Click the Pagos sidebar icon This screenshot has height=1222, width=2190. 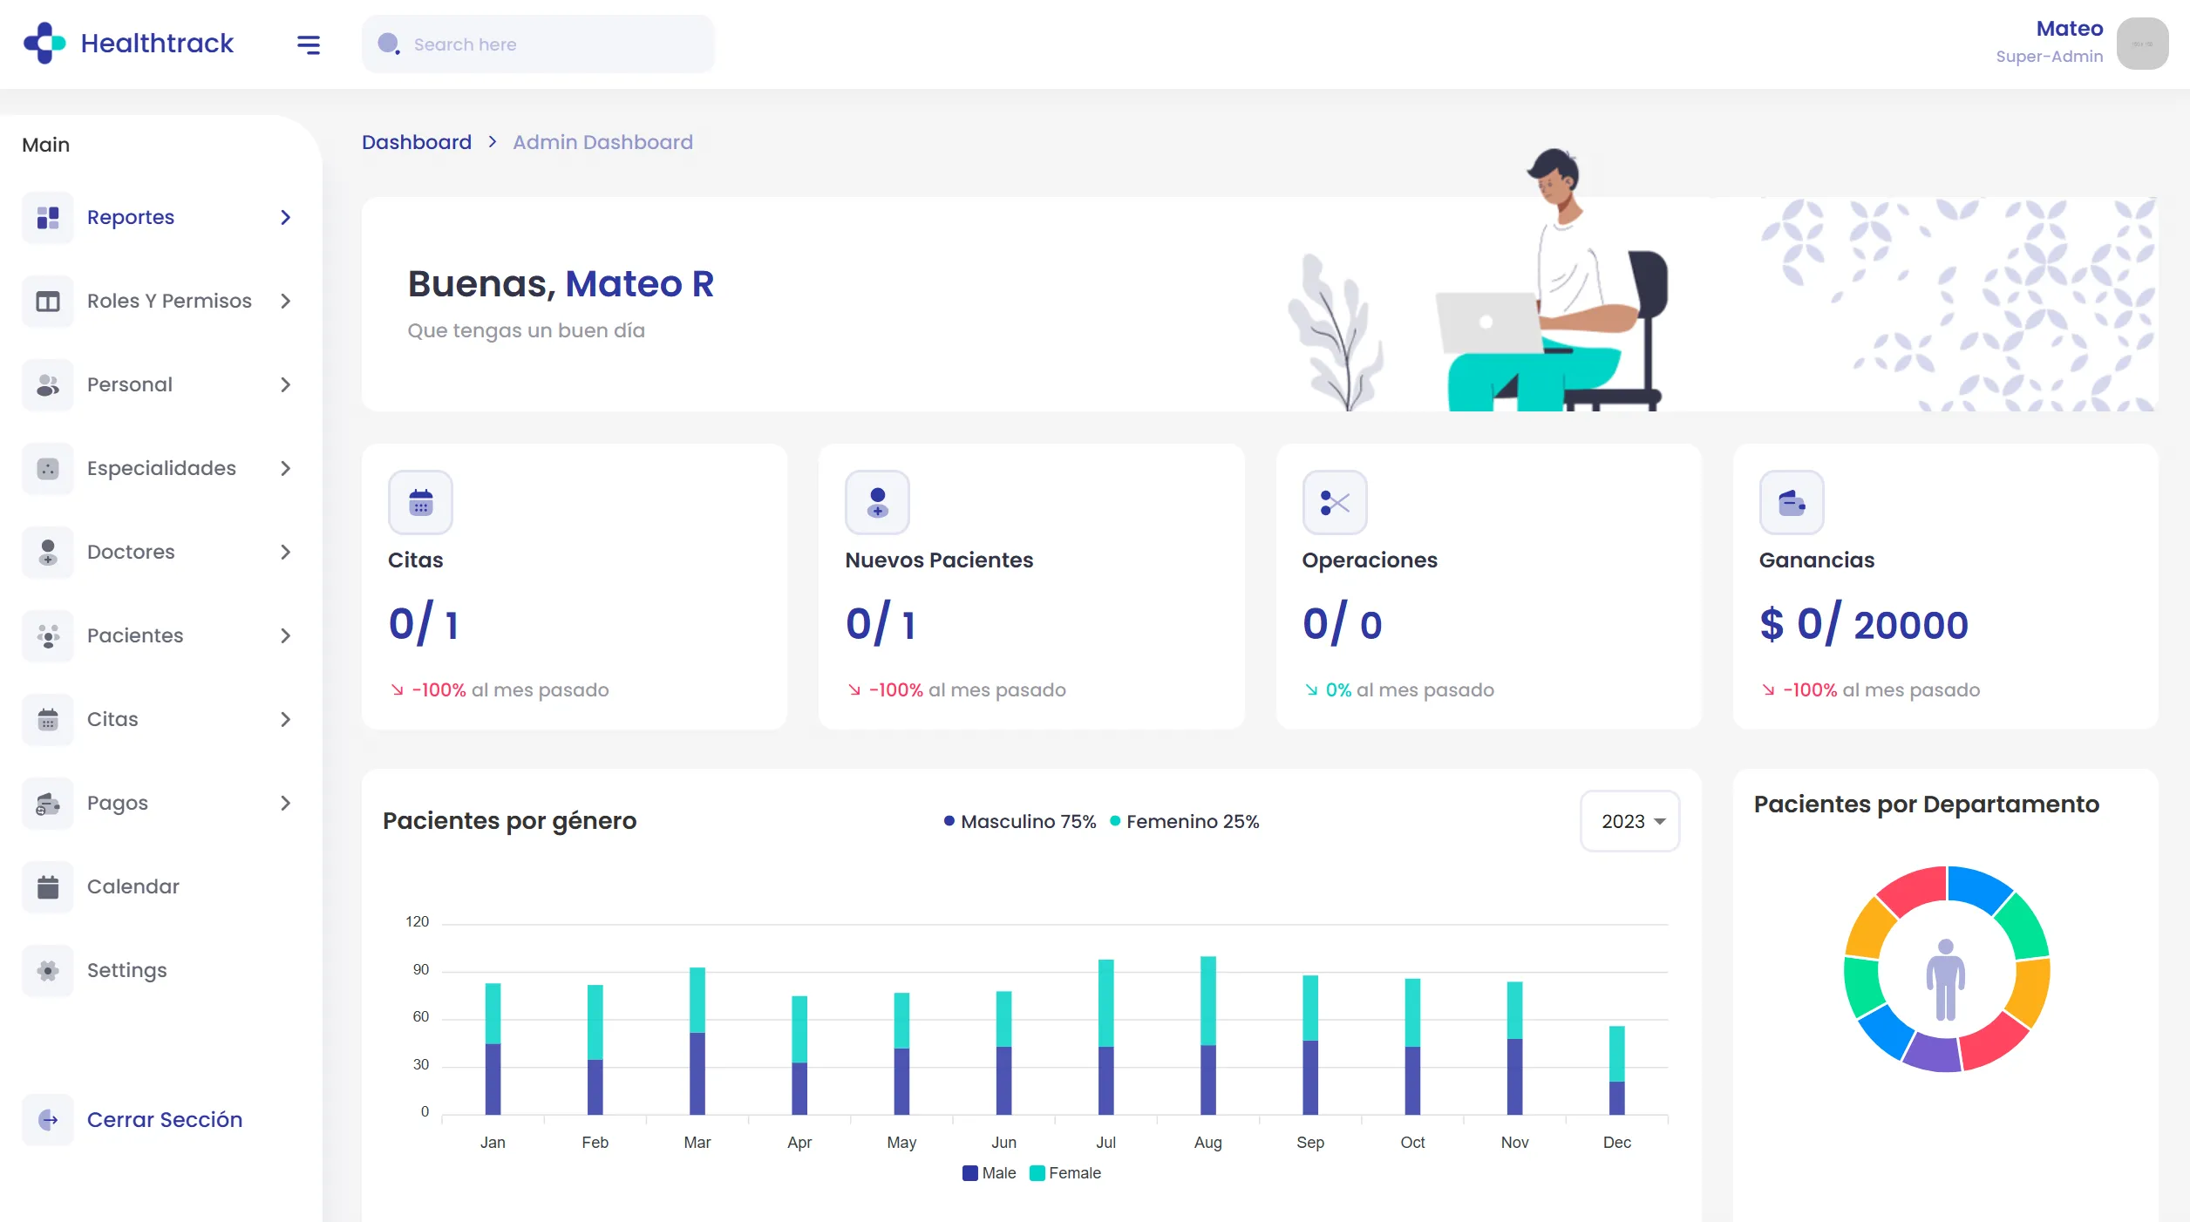[48, 803]
